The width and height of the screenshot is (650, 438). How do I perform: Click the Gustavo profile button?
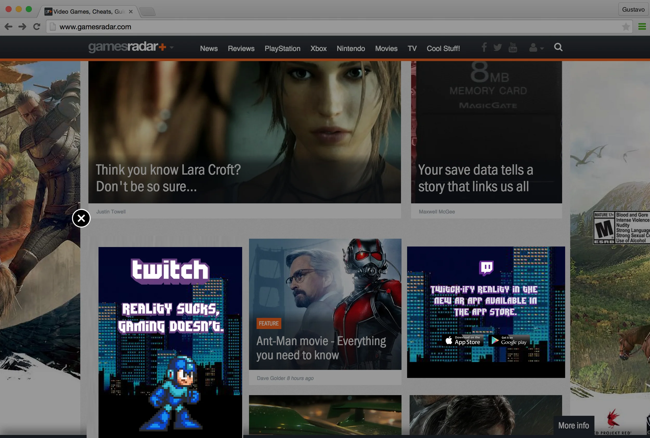coord(633,10)
